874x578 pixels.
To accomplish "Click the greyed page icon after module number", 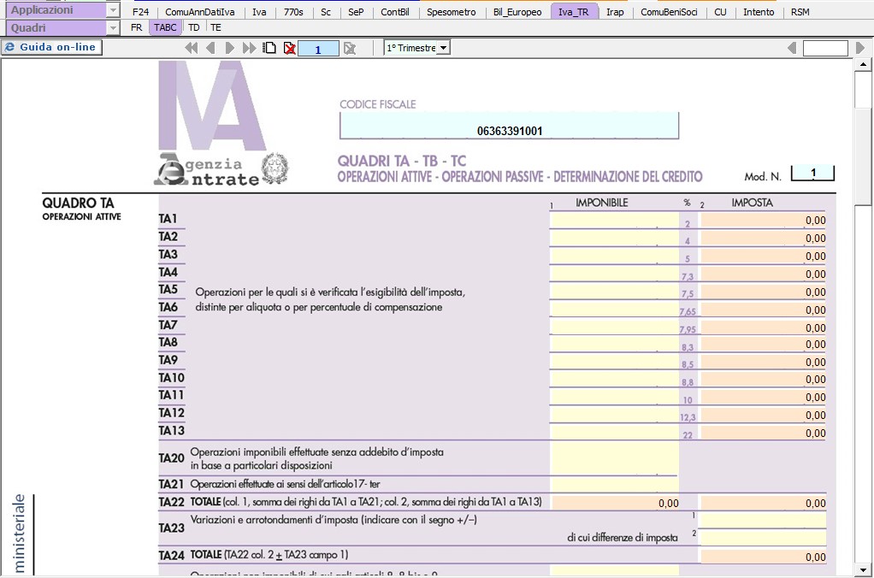I will click(350, 49).
